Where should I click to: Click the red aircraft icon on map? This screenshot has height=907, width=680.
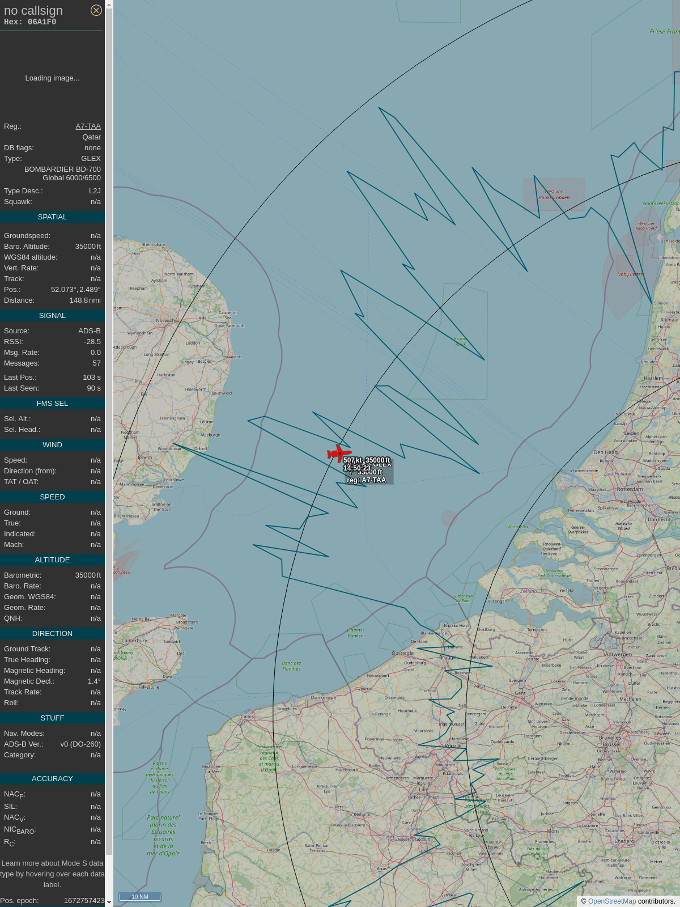point(338,453)
